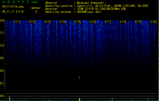
Task: Click the 2111 time marker
Action: 17,22
